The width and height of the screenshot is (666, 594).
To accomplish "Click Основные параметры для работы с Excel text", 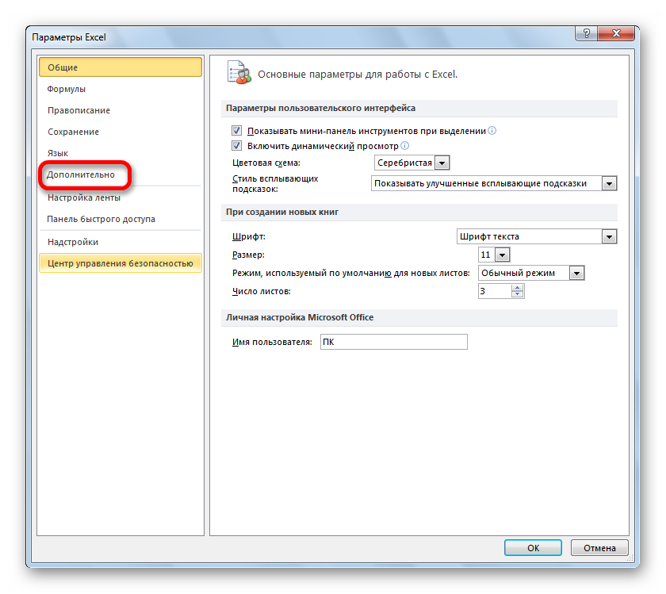I will click(x=358, y=75).
